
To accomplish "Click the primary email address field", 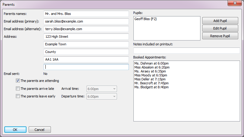I will [86, 21].
